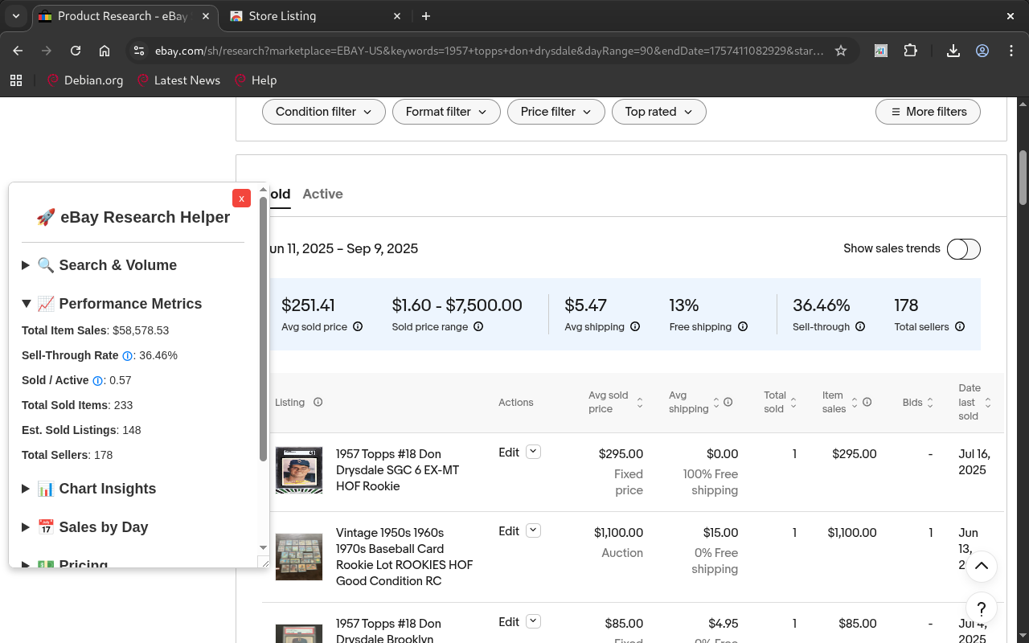Viewport: 1029px width, 643px height.
Task: Click the scroll to top arrow button
Action: [x=982, y=567]
